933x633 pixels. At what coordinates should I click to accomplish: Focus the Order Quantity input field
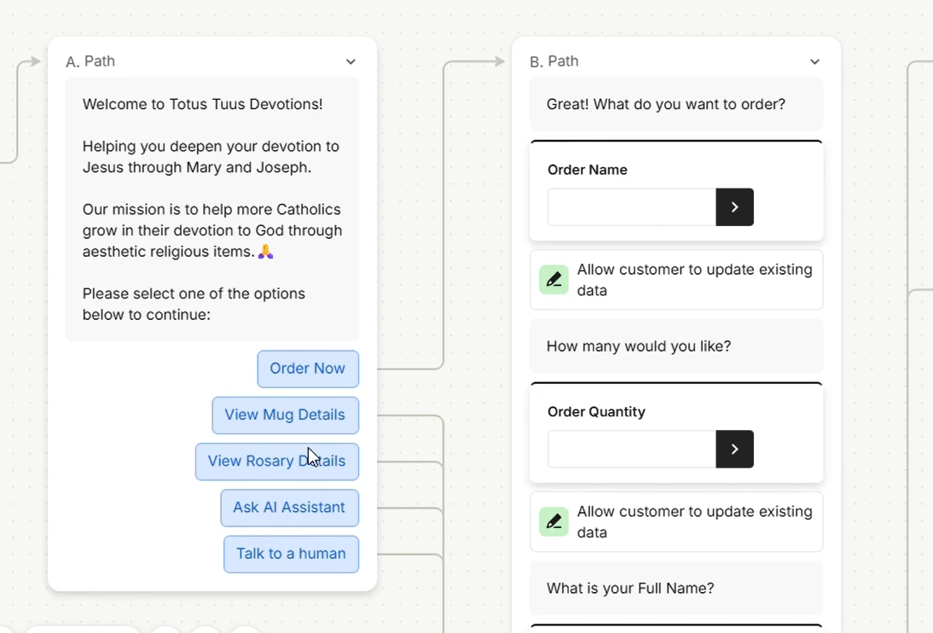(x=631, y=450)
